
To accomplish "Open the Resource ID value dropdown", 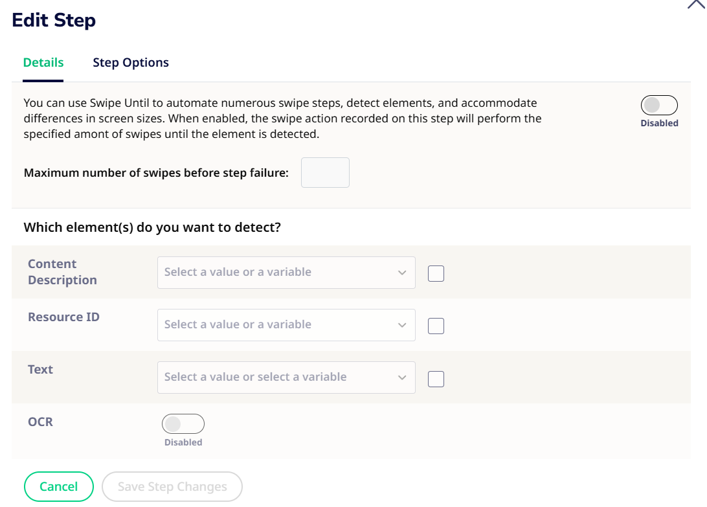I will (286, 324).
